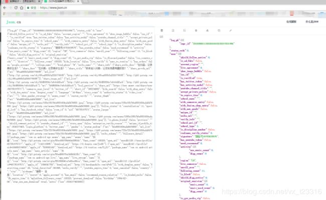
Task: Click the "shield_follow_notice" key
Action: [x=194, y=57]
